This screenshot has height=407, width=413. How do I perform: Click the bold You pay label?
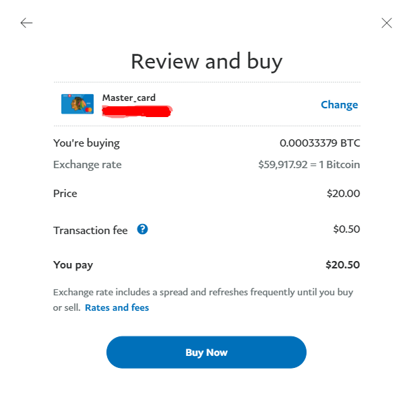73,265
